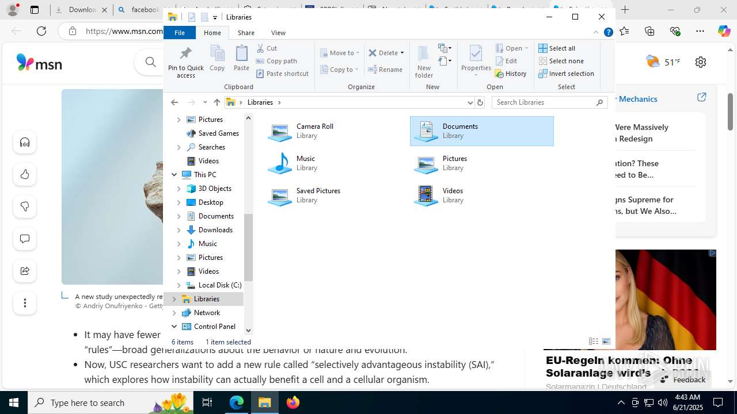Click msn thumbs up icon

(x=25, y=174)
